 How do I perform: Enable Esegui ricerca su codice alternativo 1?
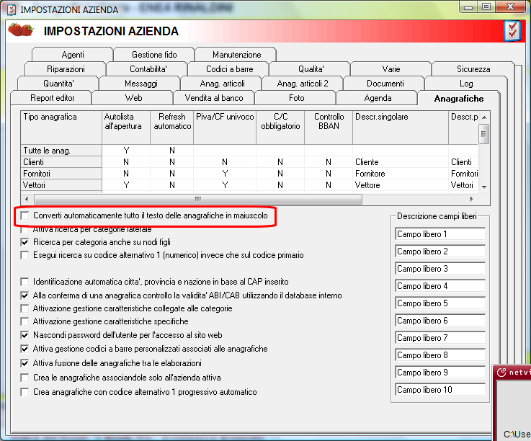tap(24, 255)
